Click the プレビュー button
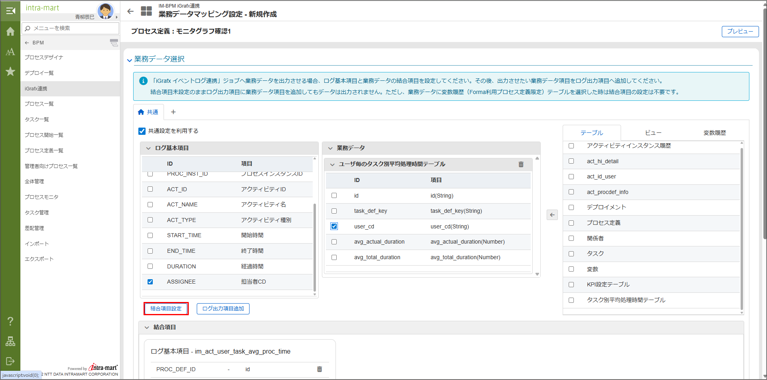 click(740, 32)
